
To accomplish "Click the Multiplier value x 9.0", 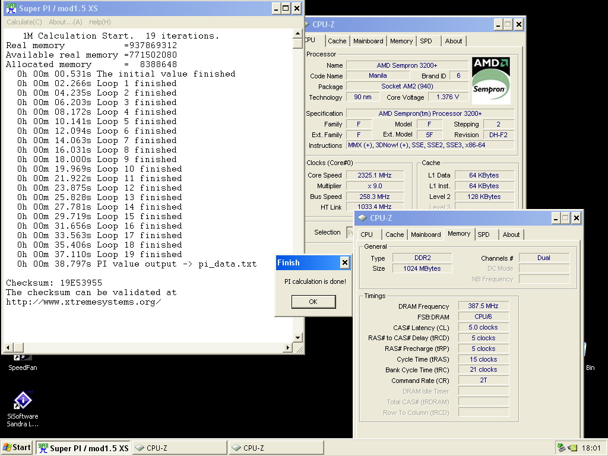I will pyautogui.click(x=375, y=186).
